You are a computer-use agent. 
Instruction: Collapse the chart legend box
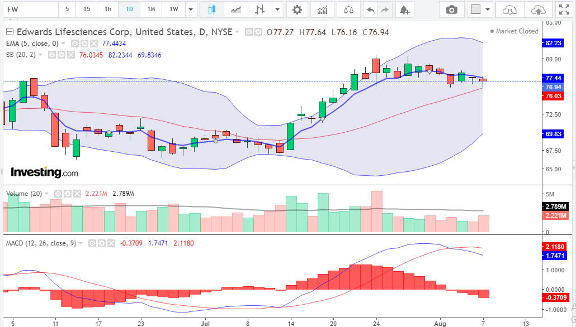point(10,32)
